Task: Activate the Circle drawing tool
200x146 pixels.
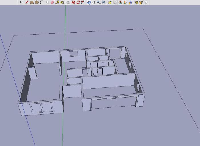Action: [37, 2]
